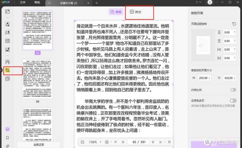The height and width of the screenshot is (148, 242).
Task: Click the bottom margin stepper arrows
Action: (235, 41)
